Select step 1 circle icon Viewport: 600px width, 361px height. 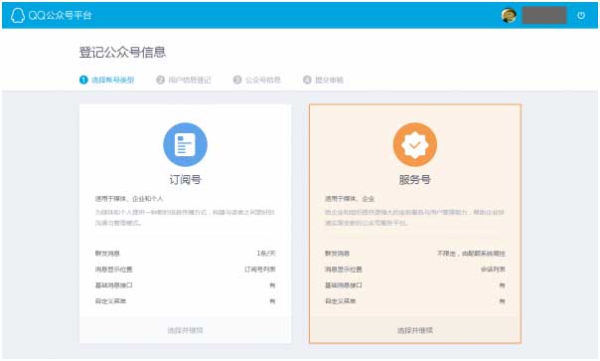coord(83,80)
